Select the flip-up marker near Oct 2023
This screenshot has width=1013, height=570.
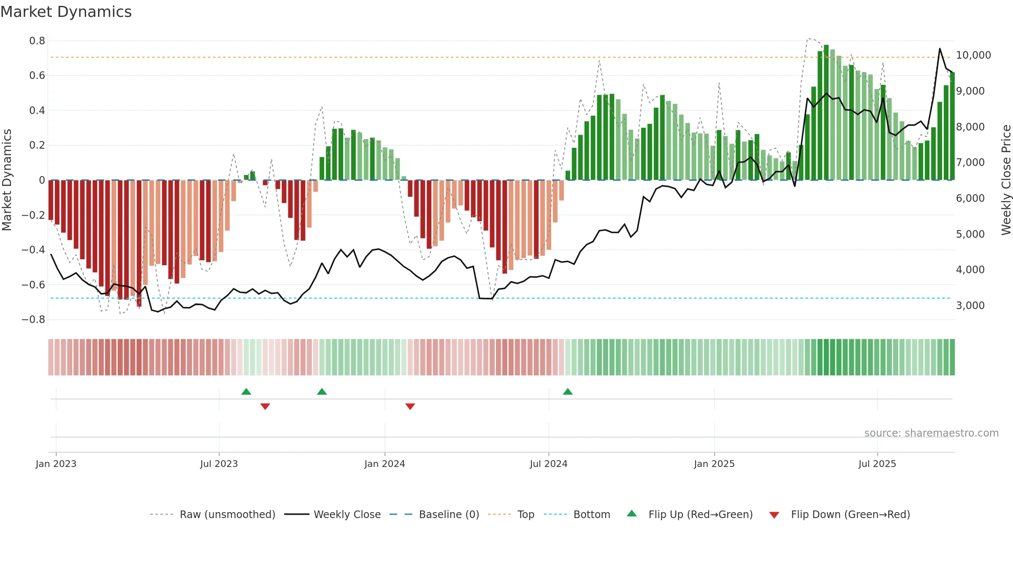(322, 391)
